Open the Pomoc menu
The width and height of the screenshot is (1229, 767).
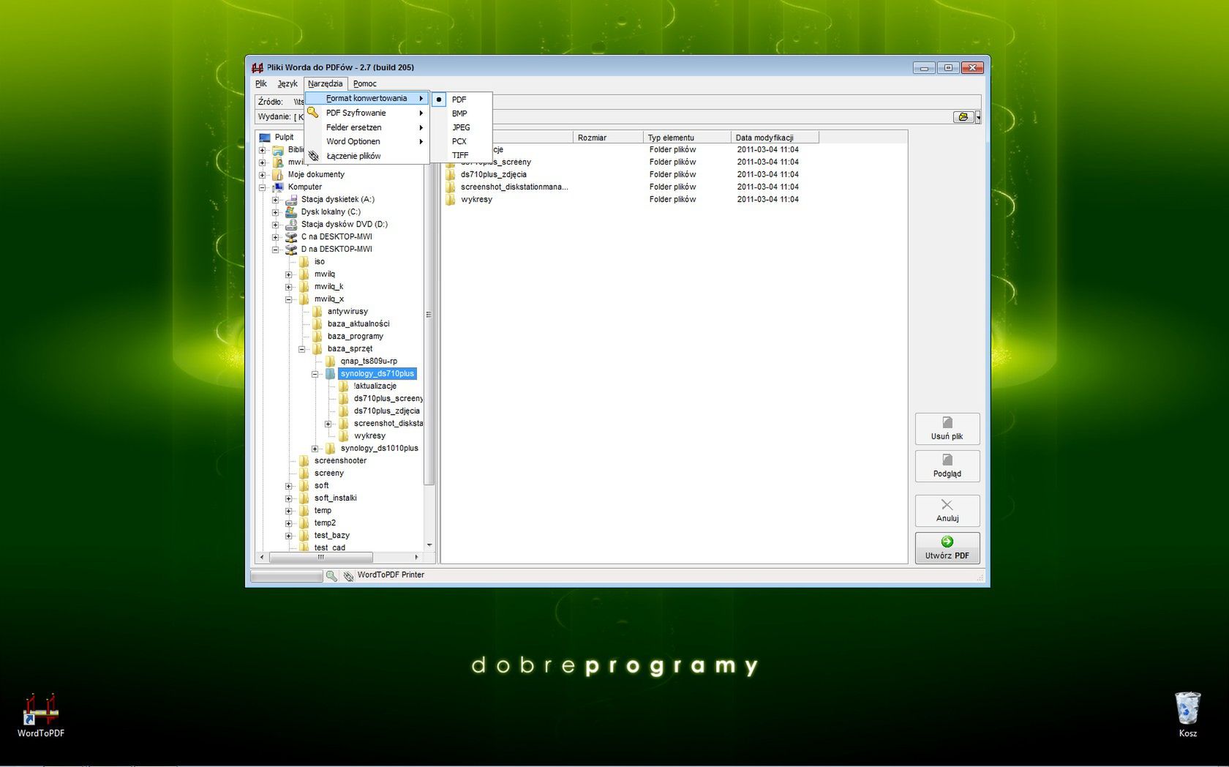coord(364,83)
